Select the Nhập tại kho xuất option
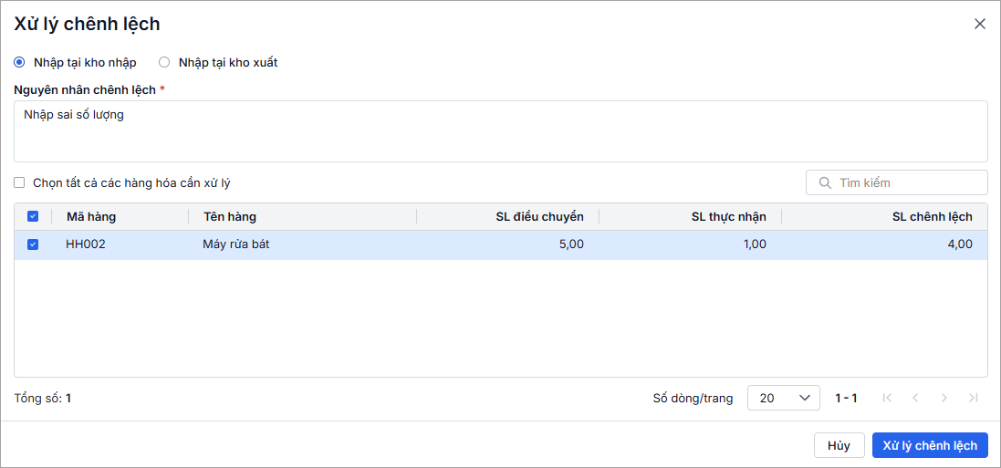Image resolution: width=1001 pixels, height=468 pixels. tap(164, 63)
